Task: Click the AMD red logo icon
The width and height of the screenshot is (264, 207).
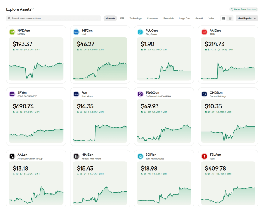Action: tap(204, 32)
